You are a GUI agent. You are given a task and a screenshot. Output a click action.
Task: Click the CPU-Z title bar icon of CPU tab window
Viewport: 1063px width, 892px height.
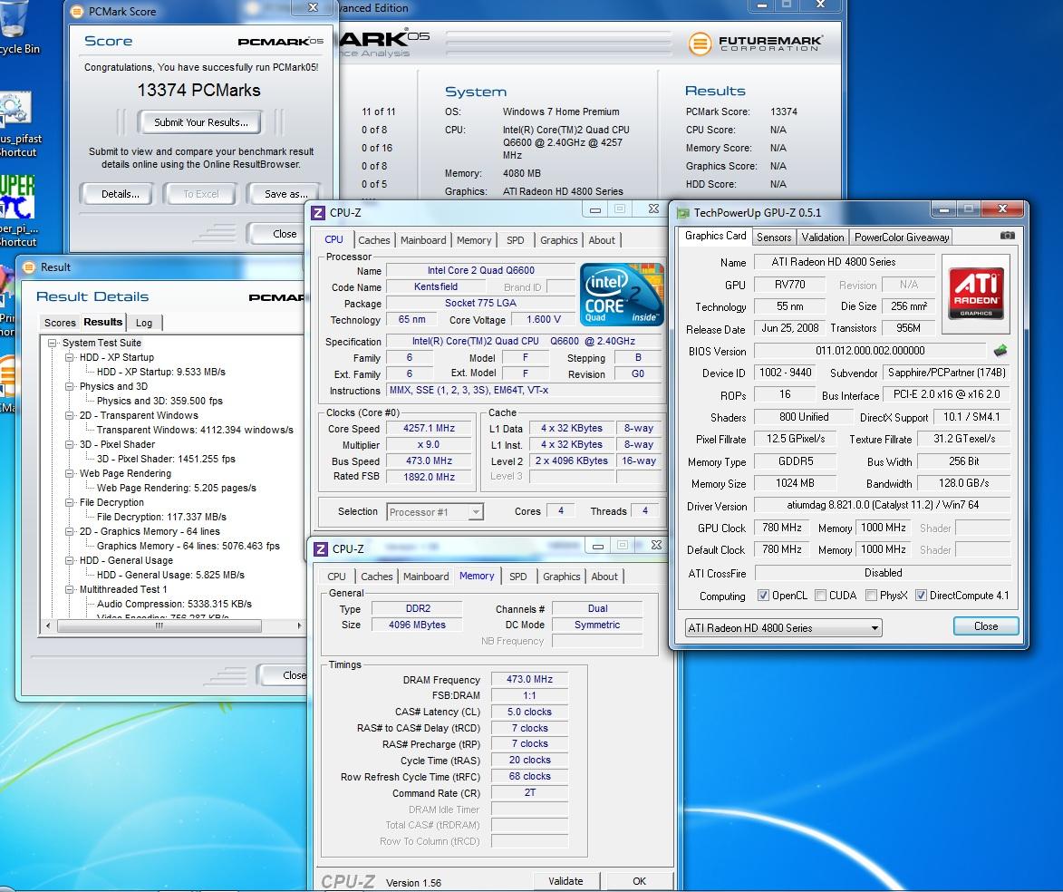(317, 212)
